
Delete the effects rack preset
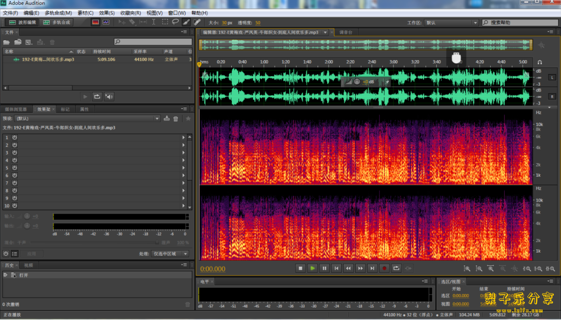[x=175, y=118]
